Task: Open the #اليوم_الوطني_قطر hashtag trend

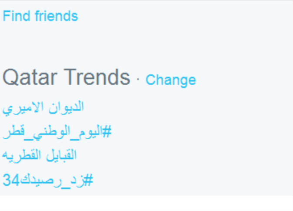Action: point(57,131)
